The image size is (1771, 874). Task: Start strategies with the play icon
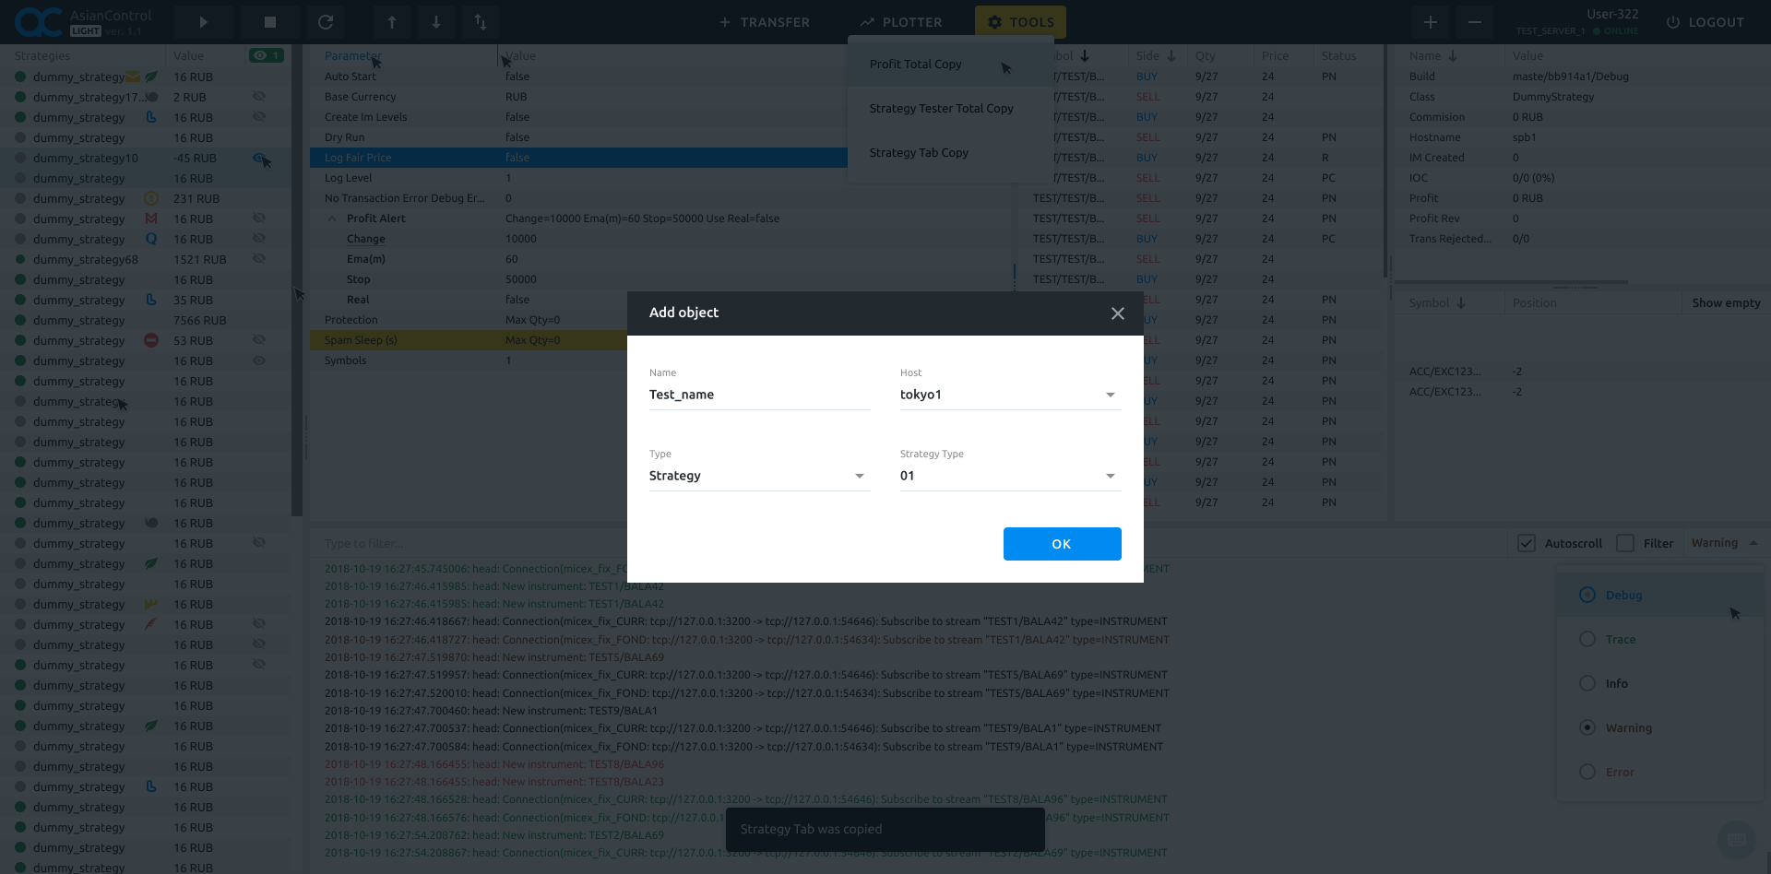point(202,21)
